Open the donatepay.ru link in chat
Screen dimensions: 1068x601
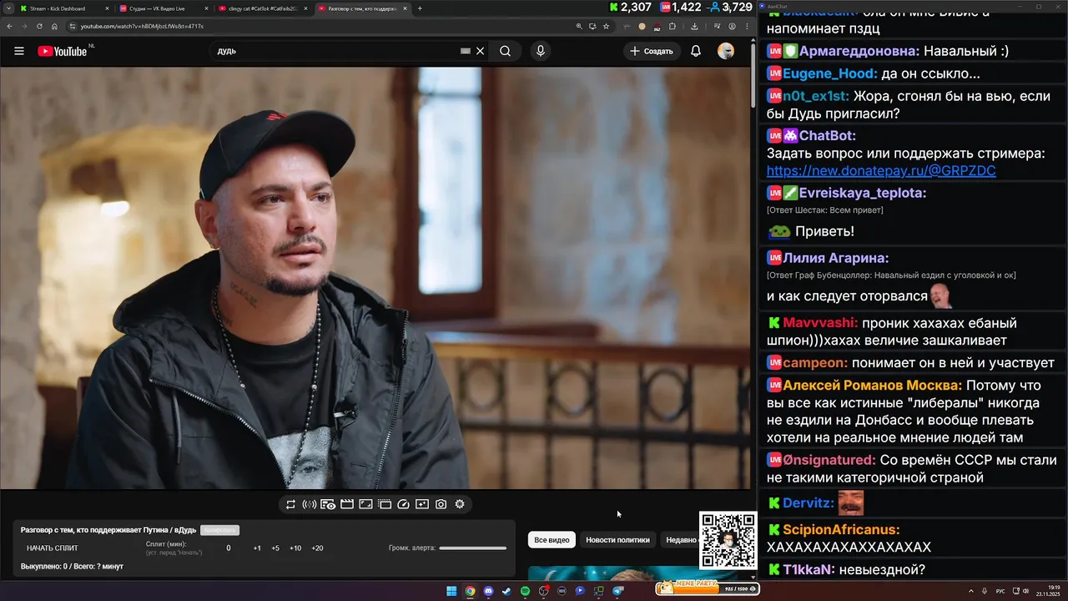(881, 171)
